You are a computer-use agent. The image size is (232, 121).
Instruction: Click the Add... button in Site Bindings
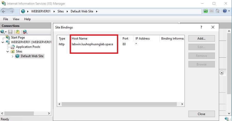(x=201, y=38)
